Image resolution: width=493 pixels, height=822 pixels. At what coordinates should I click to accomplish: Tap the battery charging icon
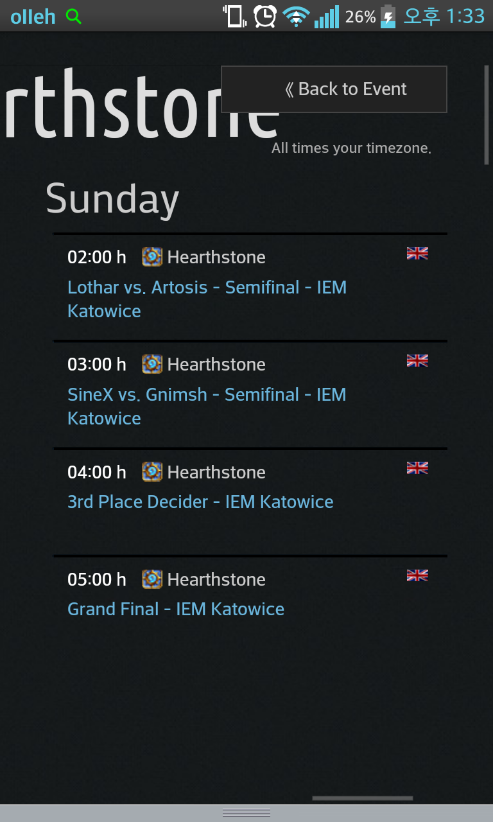[x=388, y=17]
